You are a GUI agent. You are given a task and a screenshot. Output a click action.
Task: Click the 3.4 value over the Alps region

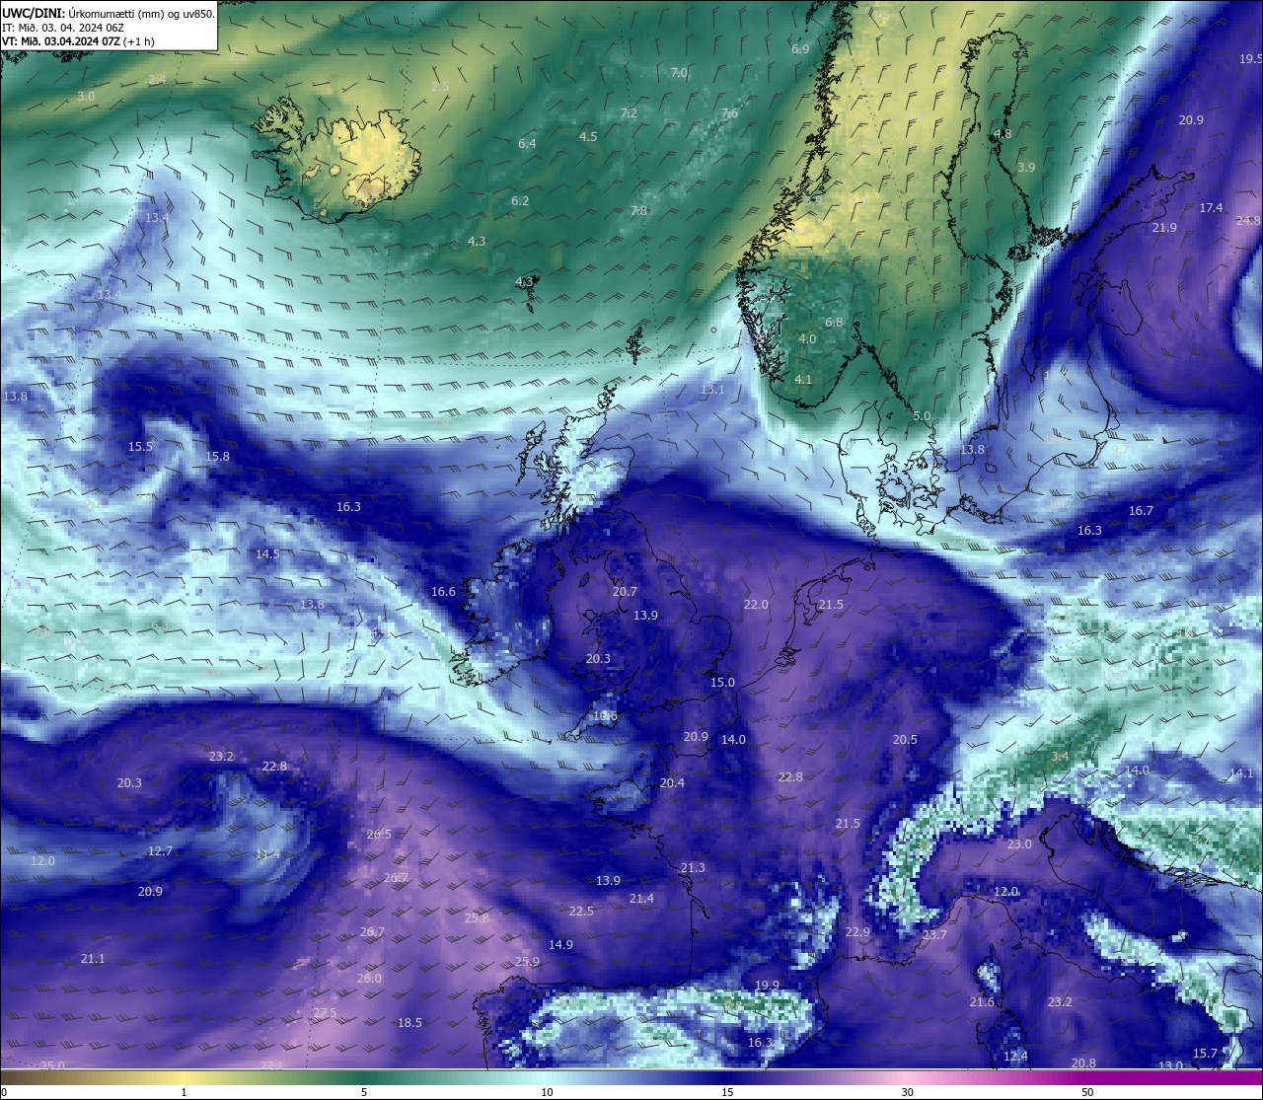1060,757
